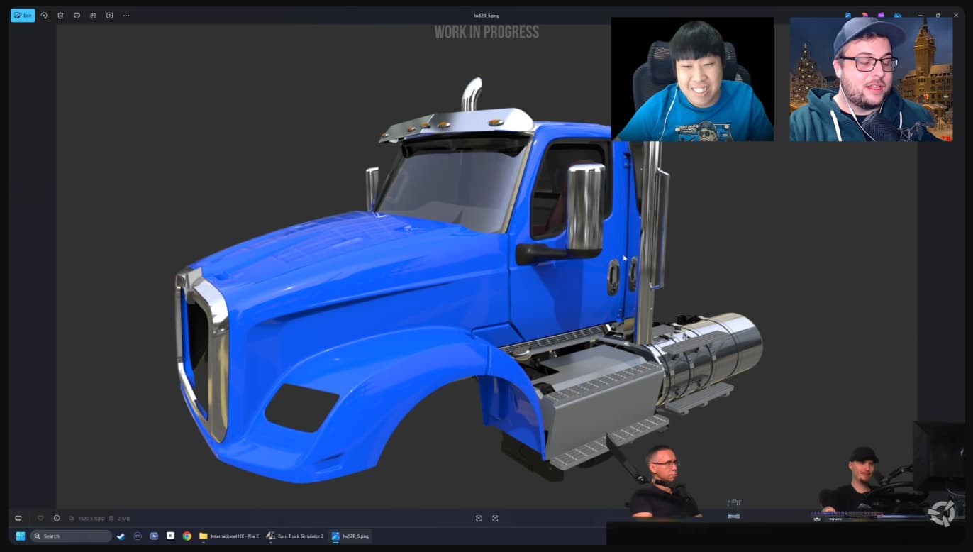Screen dimensions: 973x552
Task: Start slideshow from the toolbar icon
Action: [x=109, y=16]
